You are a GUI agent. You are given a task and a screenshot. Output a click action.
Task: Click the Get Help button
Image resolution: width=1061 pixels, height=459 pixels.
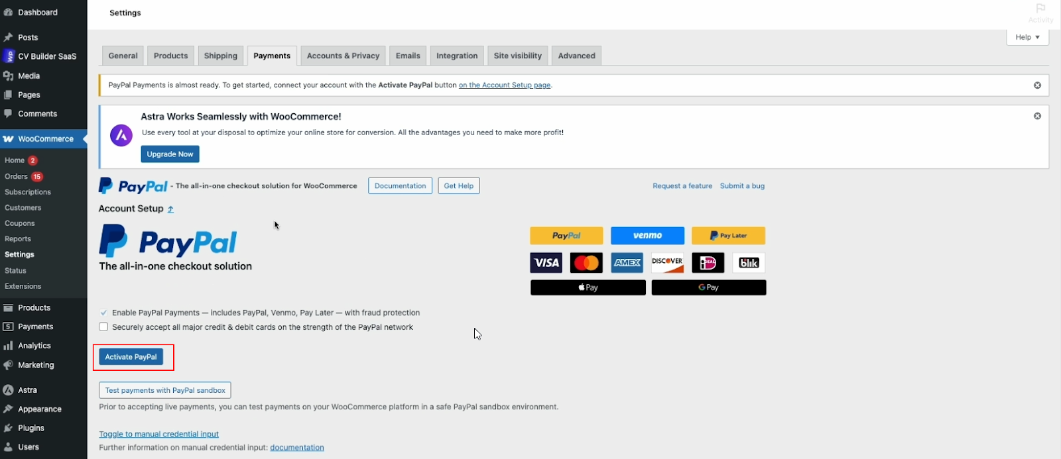[x=459, y=186]
